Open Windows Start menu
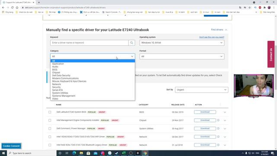Viewport: 277px width, 156px height. click(3, 153)
